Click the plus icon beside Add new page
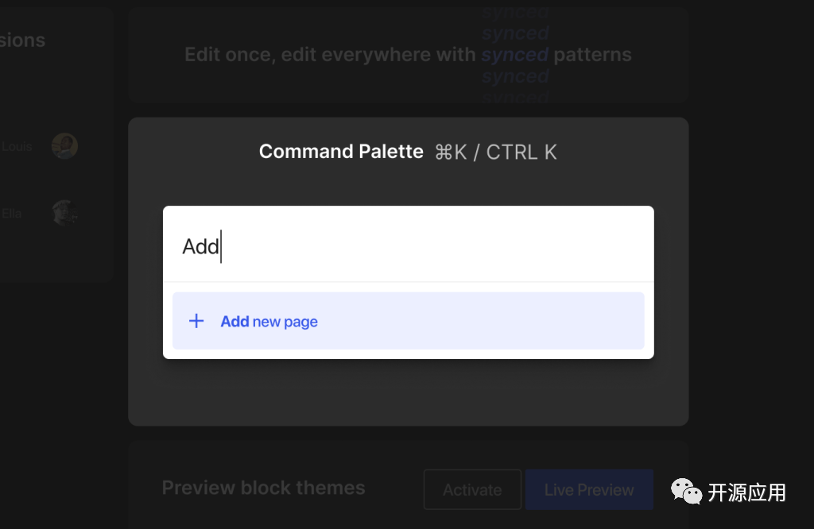 tap(196, 321)
